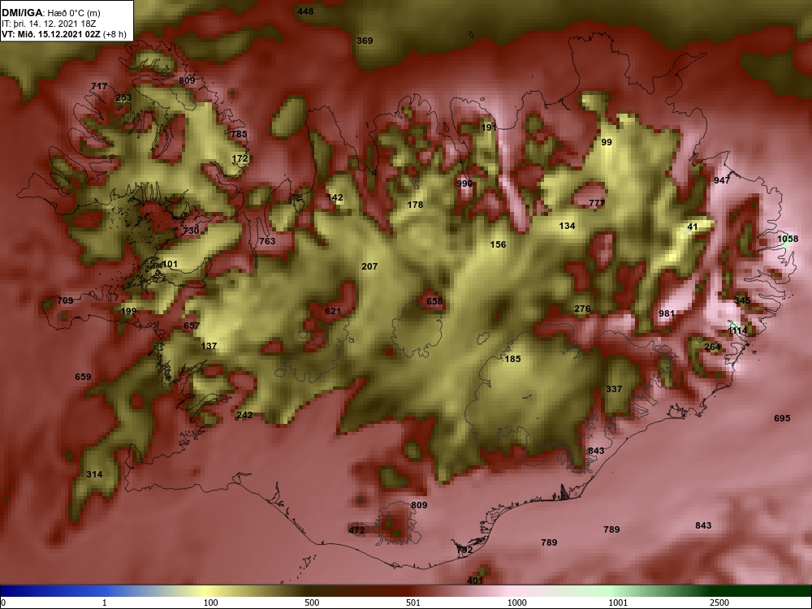Click the 695 value
812x609 pixels.
pos(782,418)
